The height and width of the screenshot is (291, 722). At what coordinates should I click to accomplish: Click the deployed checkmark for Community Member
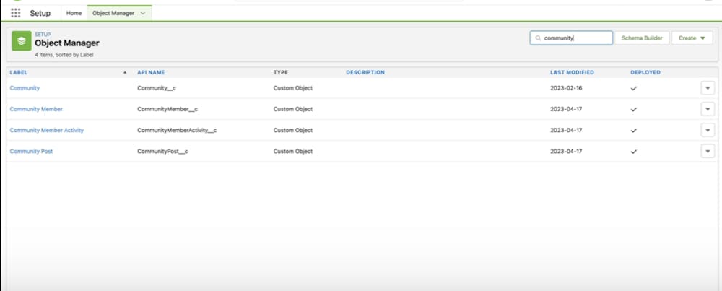point(634,110)
